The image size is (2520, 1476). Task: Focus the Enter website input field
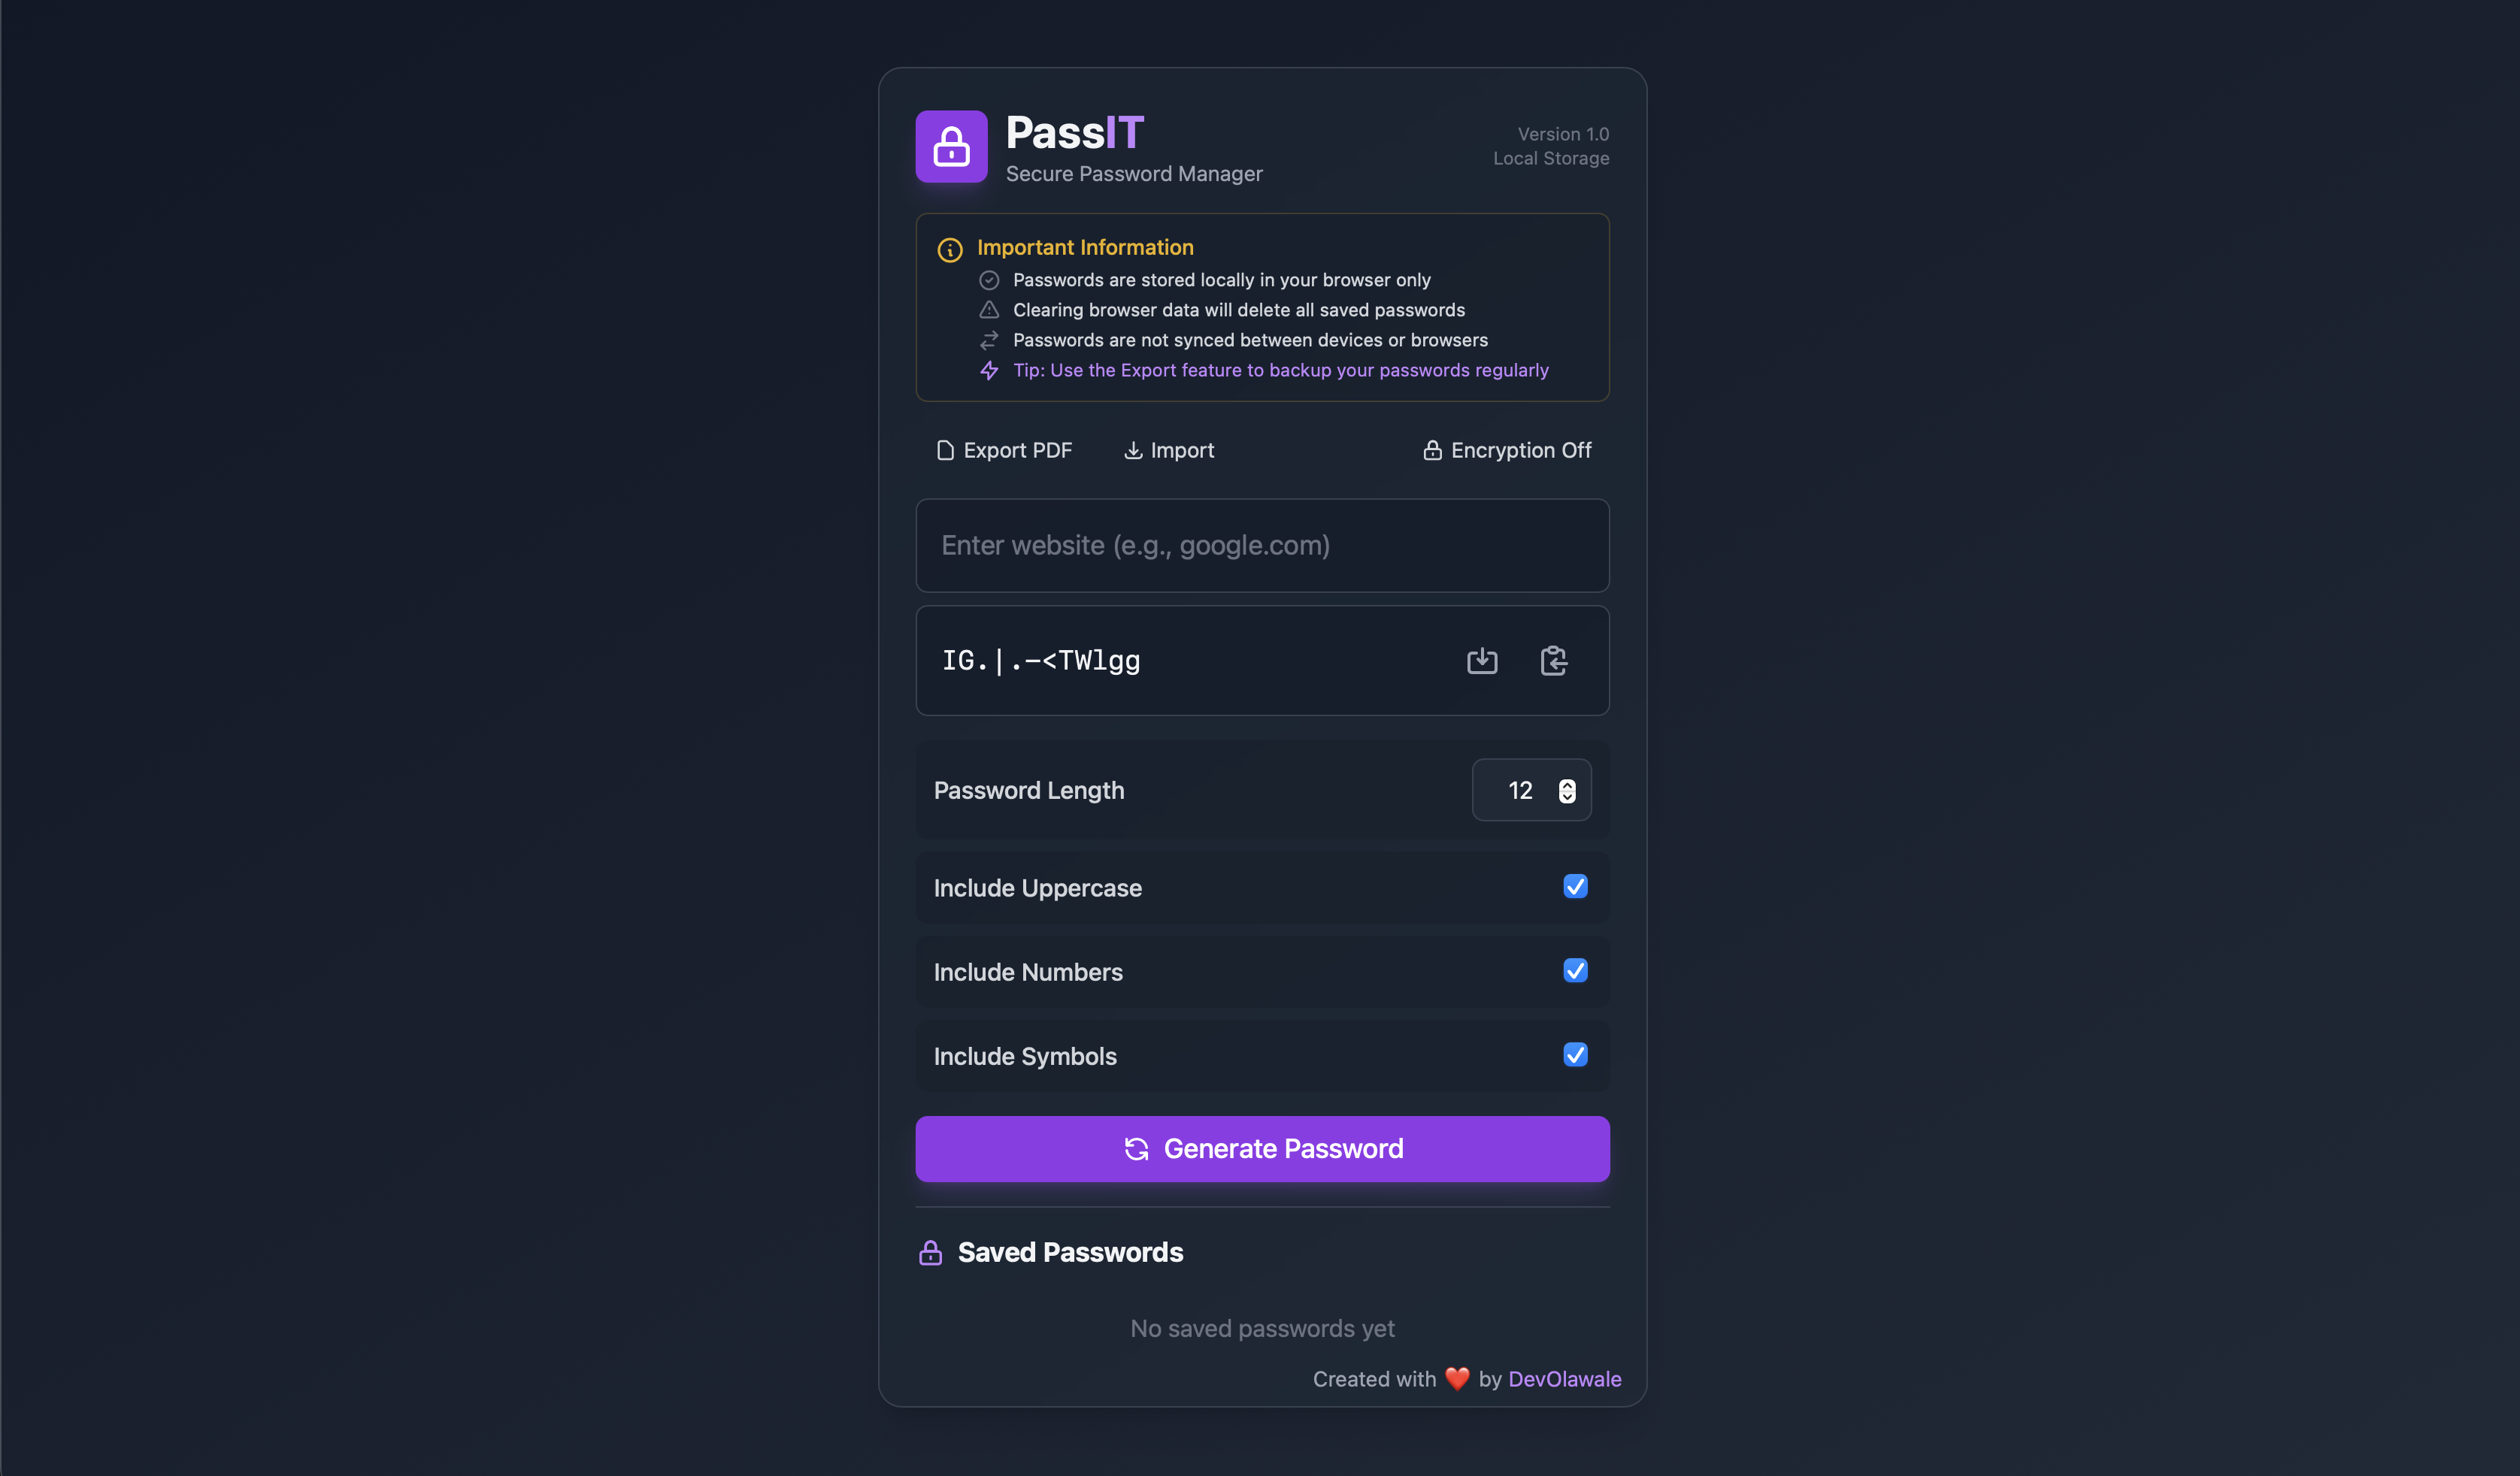[1262, 546]
